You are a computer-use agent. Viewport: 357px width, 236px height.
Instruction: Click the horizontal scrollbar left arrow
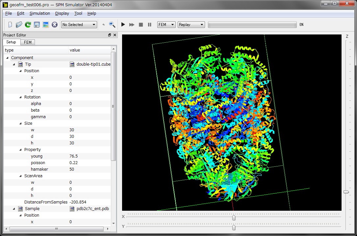click(6, 229)
